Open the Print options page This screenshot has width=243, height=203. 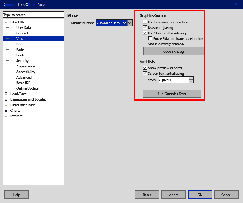point(20,44)
